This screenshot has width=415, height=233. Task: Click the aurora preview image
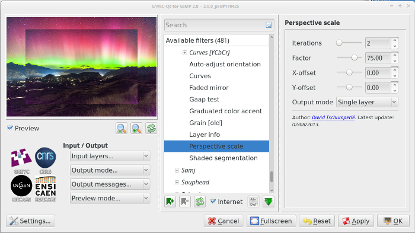pos(82,67)
